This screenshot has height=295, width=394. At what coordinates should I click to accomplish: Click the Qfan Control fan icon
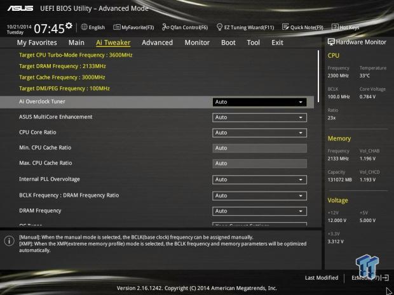click(165, 27)
